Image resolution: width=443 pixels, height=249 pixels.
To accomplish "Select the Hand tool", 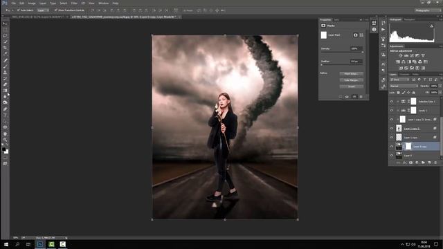I will [x=5, y=133].
